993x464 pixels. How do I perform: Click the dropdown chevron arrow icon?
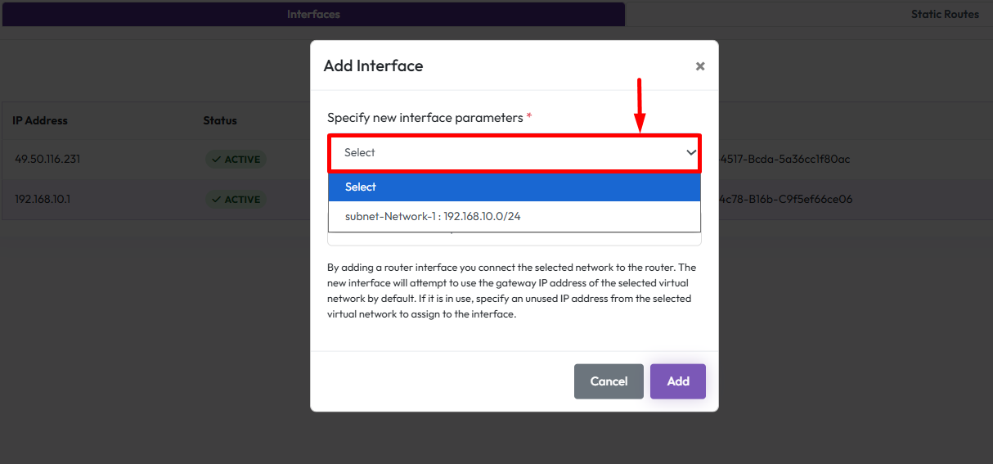(691, 152)
